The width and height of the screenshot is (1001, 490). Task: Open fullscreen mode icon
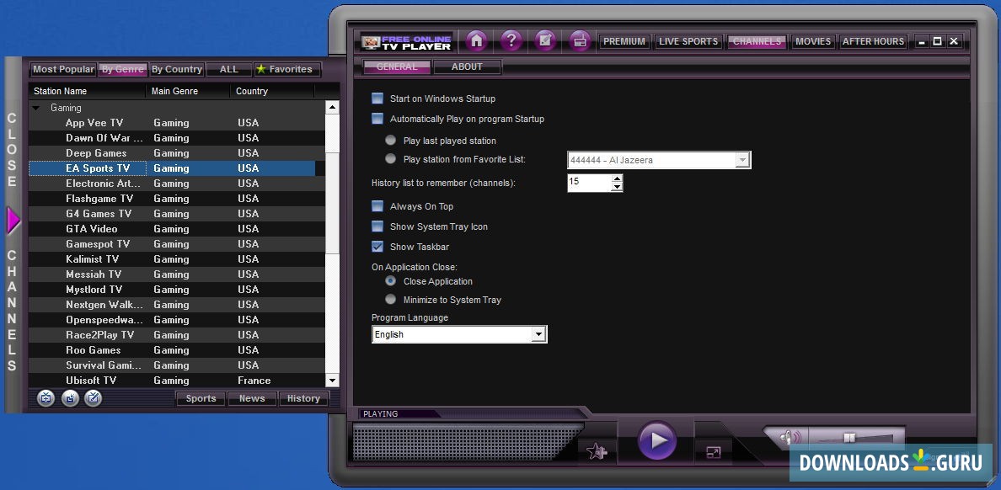(x=714, y=452)
